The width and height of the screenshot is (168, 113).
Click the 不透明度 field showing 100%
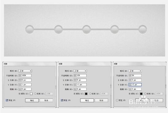tap(26, 76)
